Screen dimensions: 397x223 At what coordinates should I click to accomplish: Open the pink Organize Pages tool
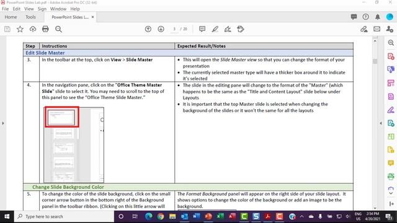[x=391, y=83]
